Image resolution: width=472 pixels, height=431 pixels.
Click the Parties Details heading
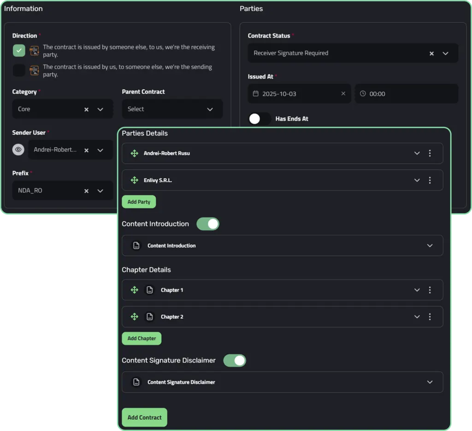pos(145,133)
